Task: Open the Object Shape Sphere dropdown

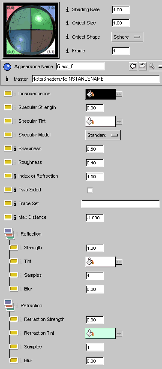Action: 127,37
